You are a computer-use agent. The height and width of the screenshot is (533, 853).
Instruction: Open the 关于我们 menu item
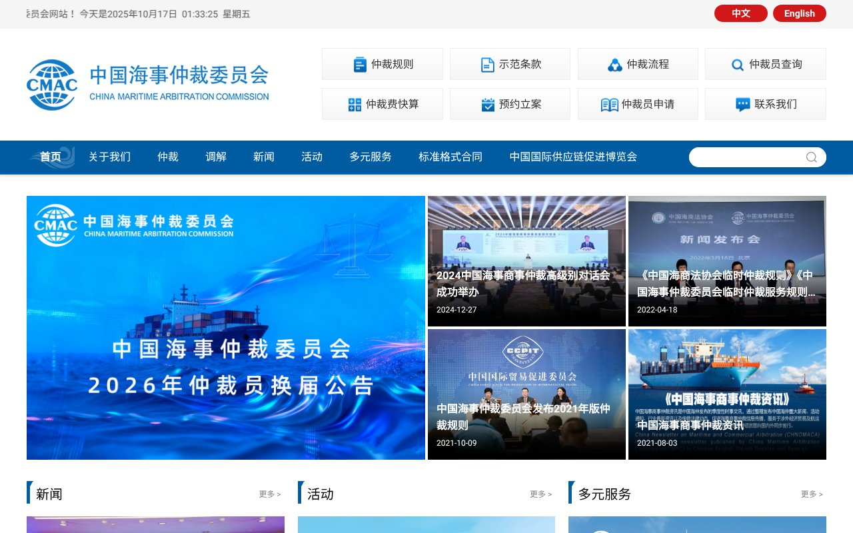point(109,157)
